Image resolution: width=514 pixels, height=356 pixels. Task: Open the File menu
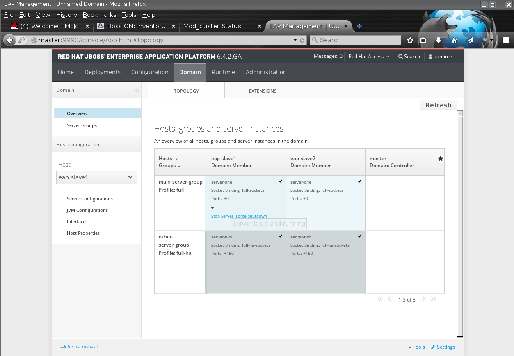(x=9, y=15)
